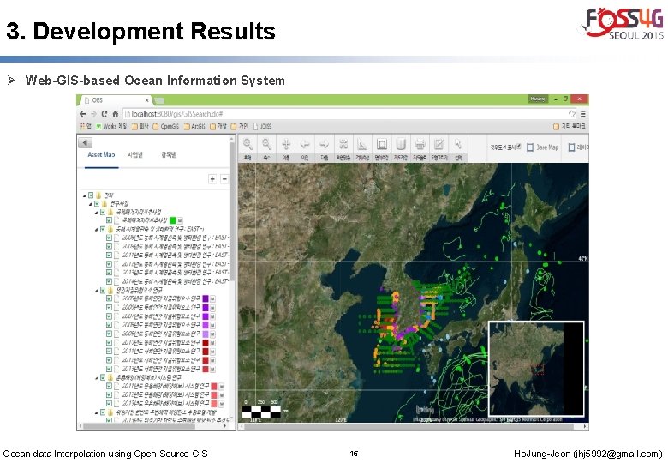Image resolution: width=668 pixels, height=463 pixels.
Task: Bookmark this page with the star icon
Action: (x=572, y=114)
